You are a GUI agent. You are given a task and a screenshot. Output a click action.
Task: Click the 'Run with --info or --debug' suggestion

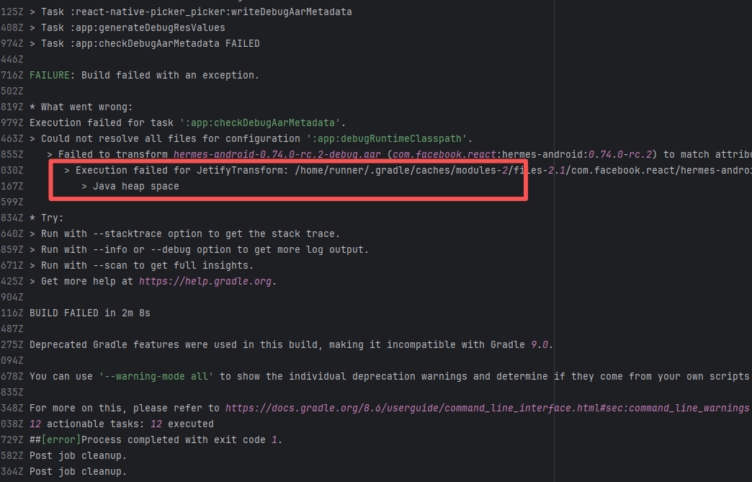point(205,249)
